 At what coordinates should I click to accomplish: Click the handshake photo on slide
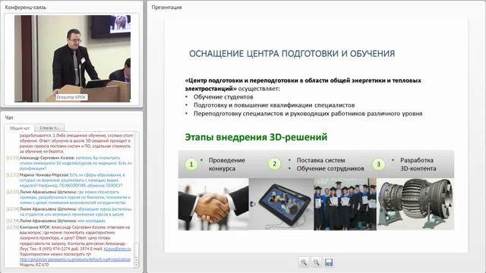[x=213, y=204]
